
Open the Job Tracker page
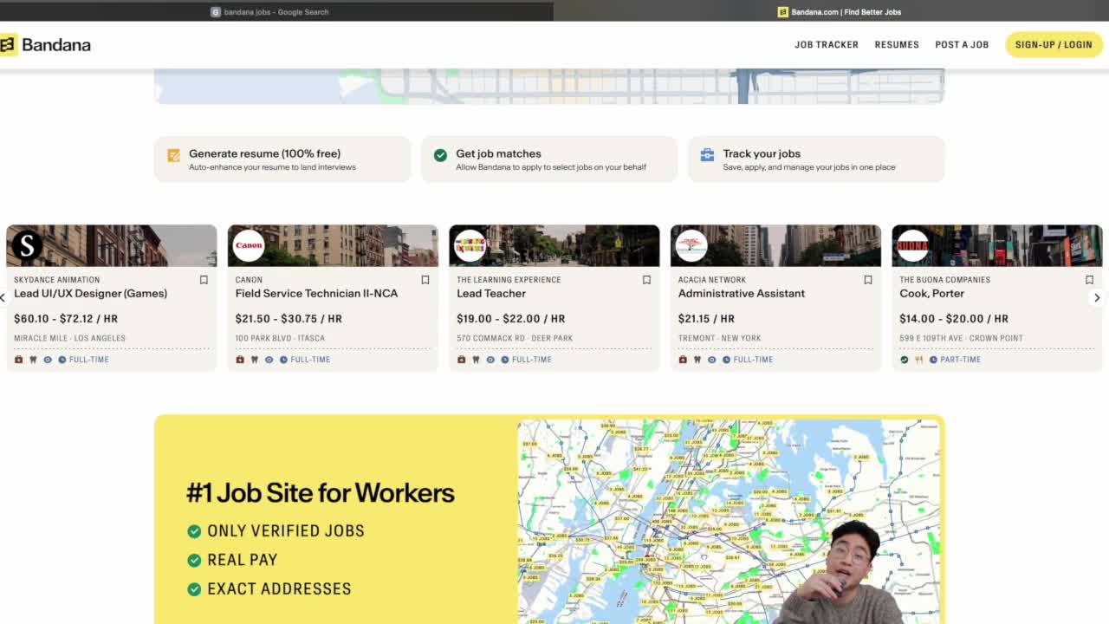coord(827,45)
